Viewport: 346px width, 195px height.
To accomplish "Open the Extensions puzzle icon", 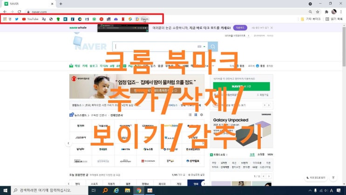I will [326, 12].
